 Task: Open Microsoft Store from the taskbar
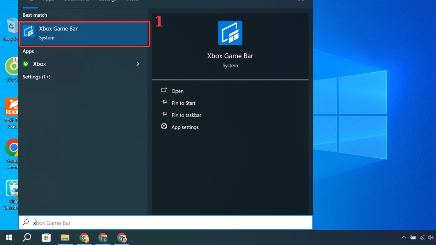coord(46,238)
